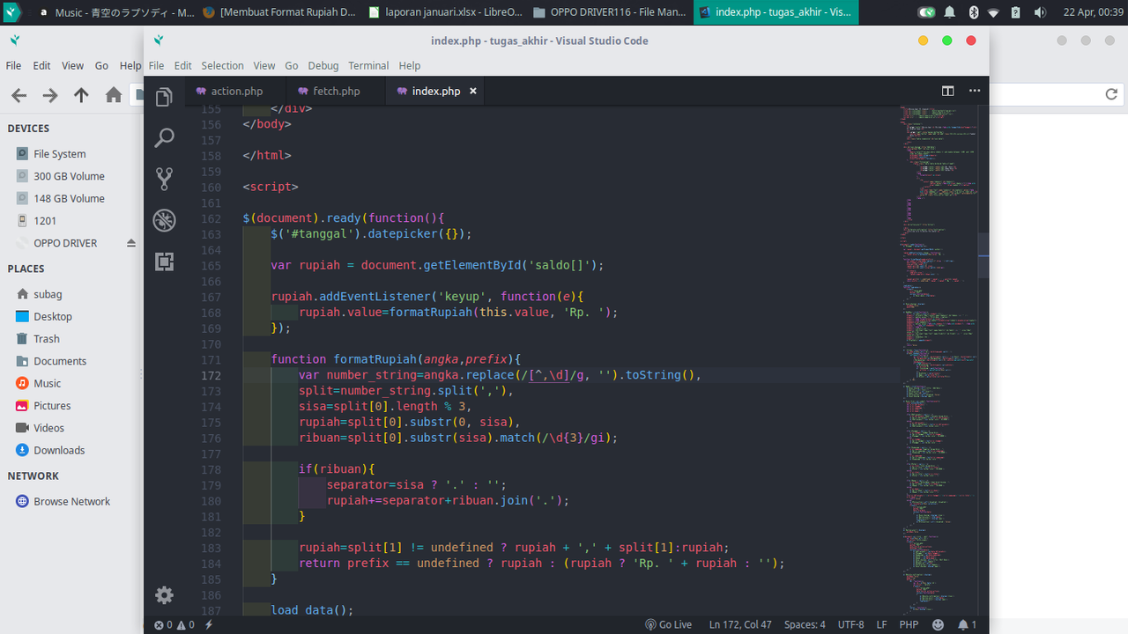Open the Debug view in VS Code activity bar
This screenshot has height=634, width=1128.
point(164,220)
